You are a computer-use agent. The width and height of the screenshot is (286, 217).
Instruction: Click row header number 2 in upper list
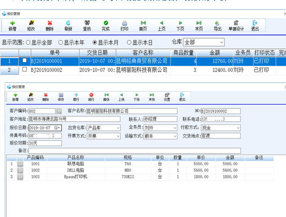click(9, 70)
